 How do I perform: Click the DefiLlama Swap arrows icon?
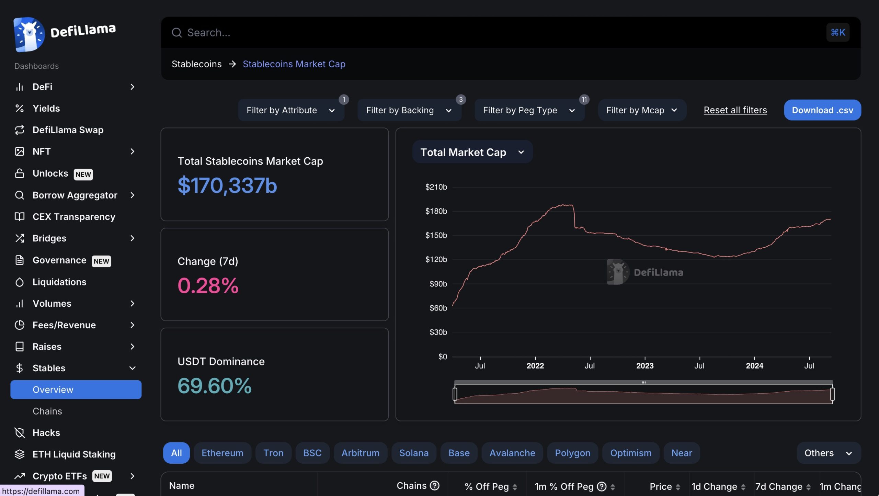click(x=20, y=130)
